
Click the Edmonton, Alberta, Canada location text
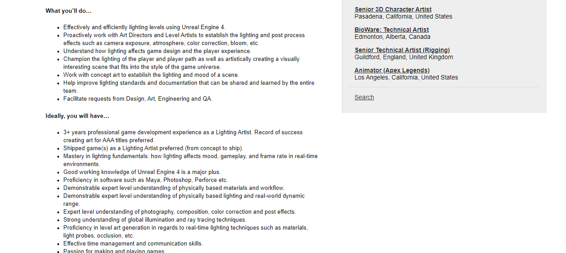click(393, 37)
